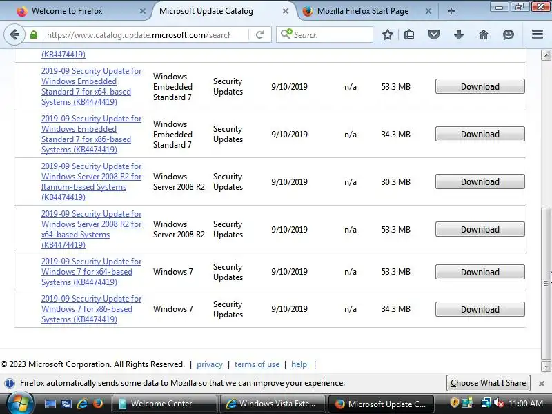Reload the page with the refresh icon
The height and width of the screenshot is (414, 552).
coord(260,35)
